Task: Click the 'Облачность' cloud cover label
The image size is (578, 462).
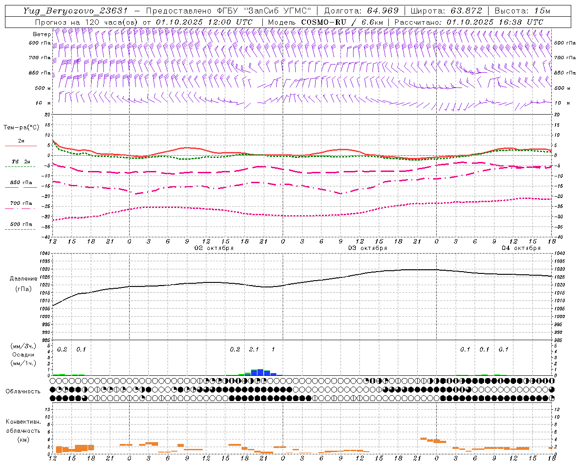Action: tap(23, 391)
